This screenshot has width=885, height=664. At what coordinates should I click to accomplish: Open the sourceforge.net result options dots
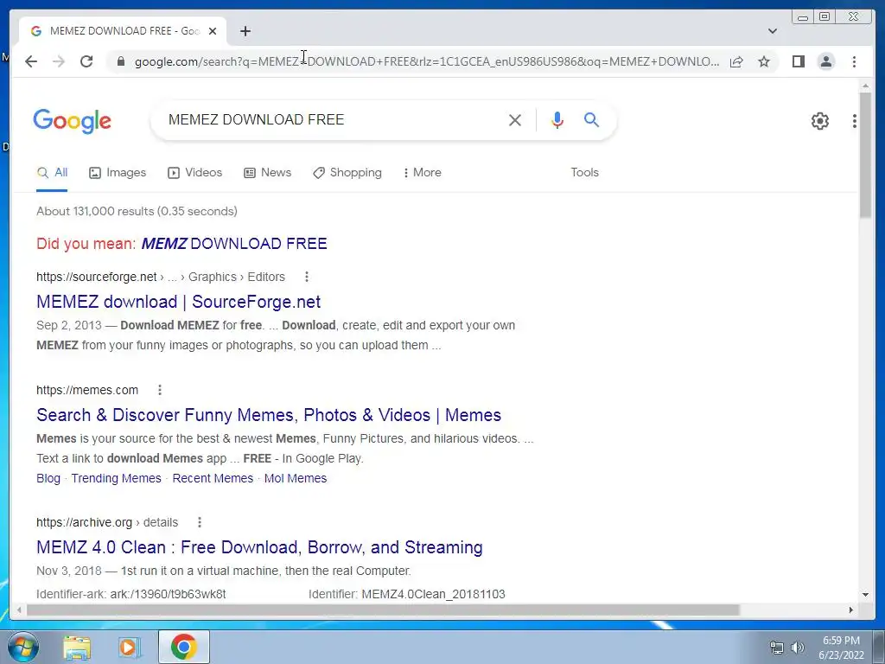[x=307, y=277]
